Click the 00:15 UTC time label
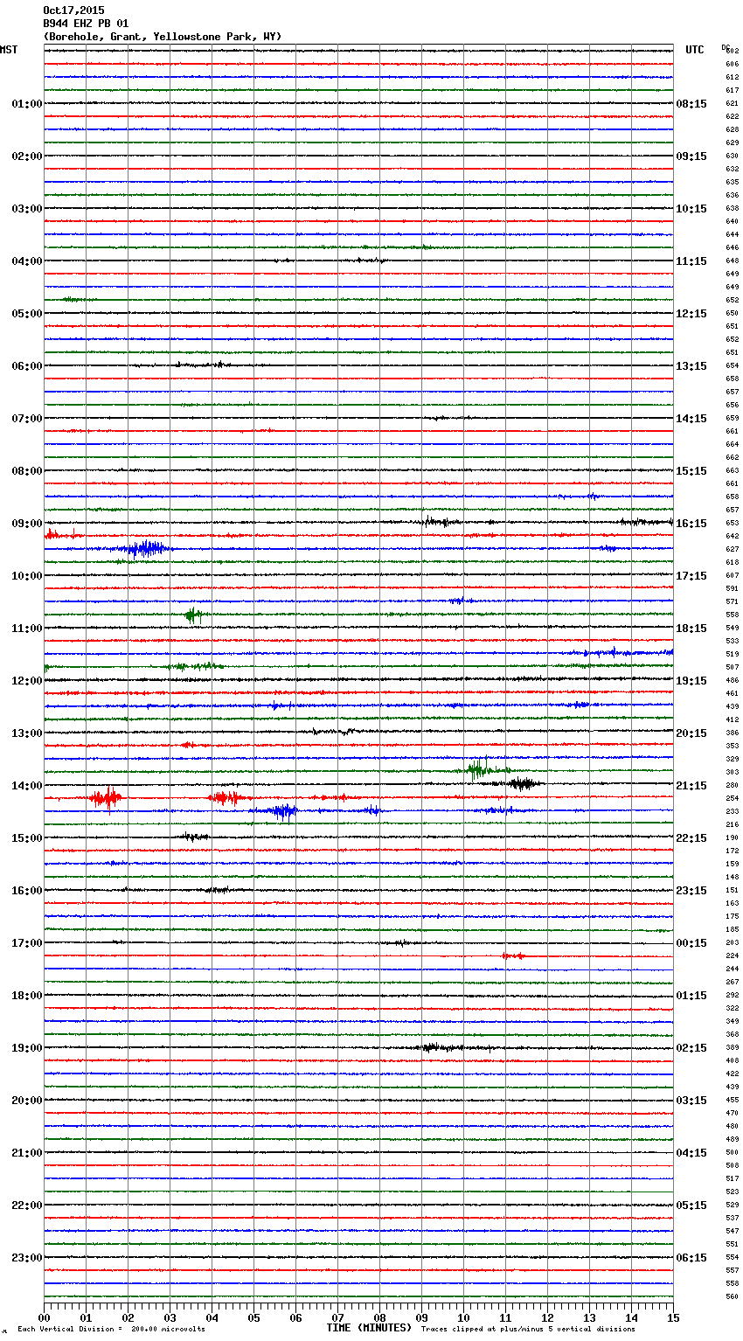 coord(691,943)
